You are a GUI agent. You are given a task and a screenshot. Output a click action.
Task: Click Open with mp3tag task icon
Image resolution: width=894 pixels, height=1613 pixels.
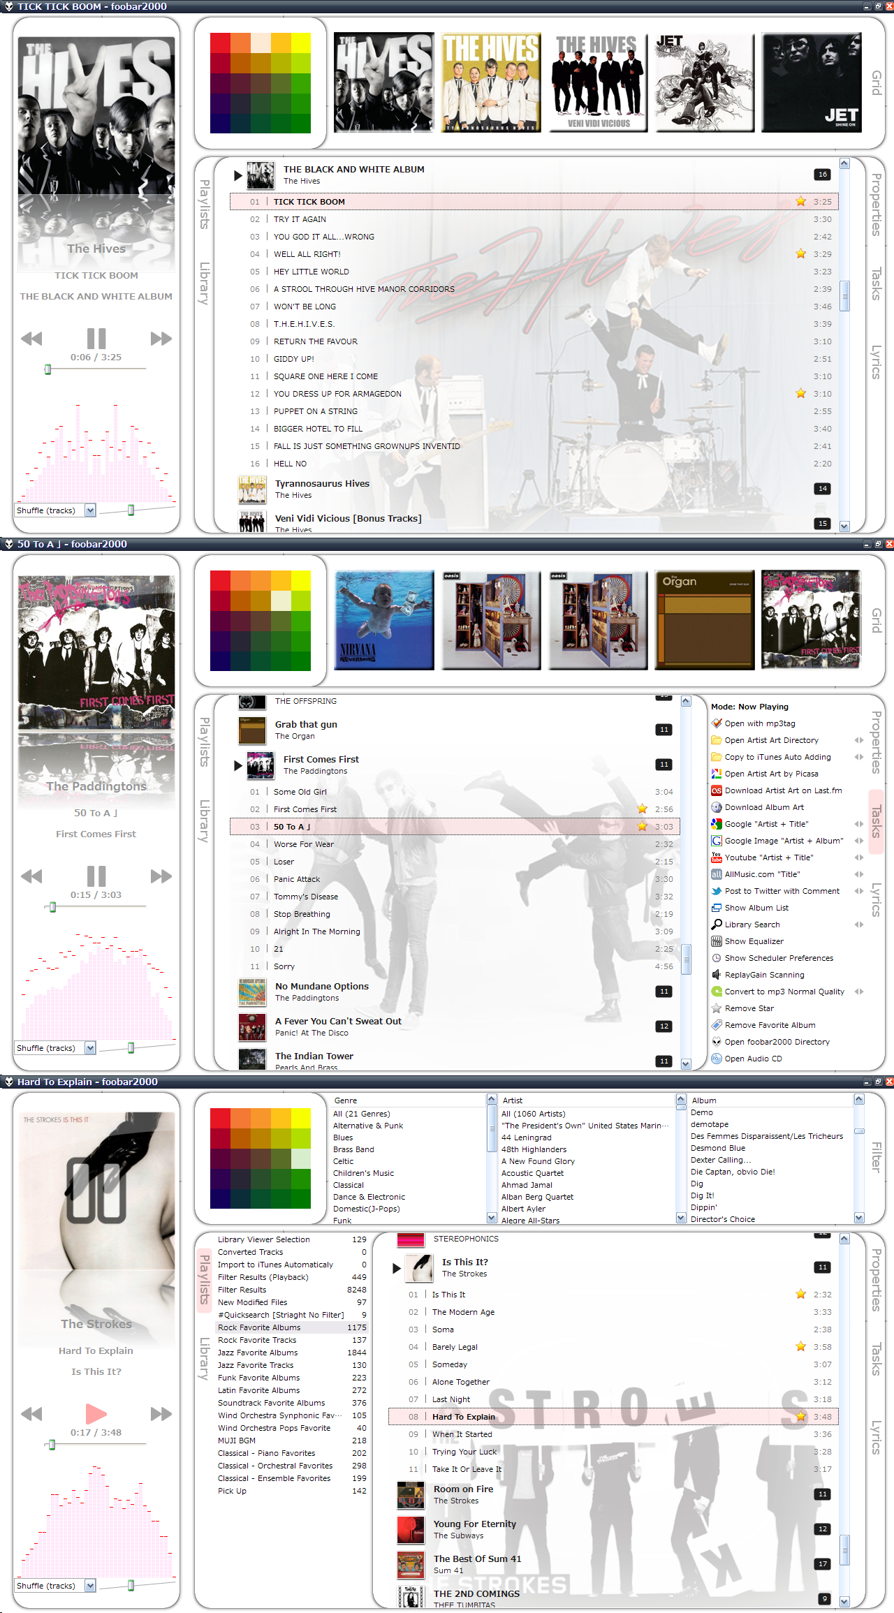(716, 723)
